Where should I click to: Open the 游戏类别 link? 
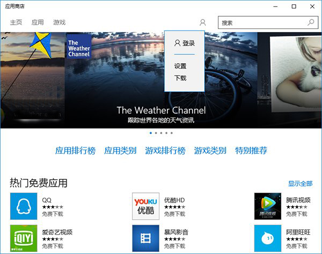[210, 151]
